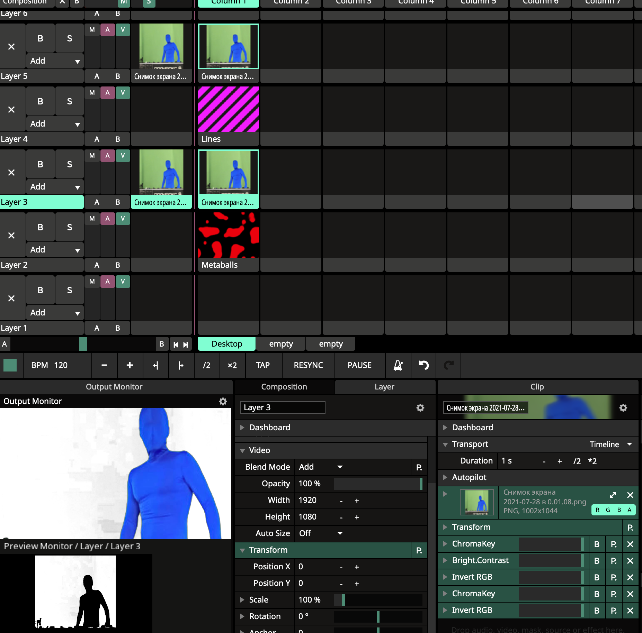642x633 pixels.
Task: Remove the Bright.Contrast effect with X
Action: [630, 560]
